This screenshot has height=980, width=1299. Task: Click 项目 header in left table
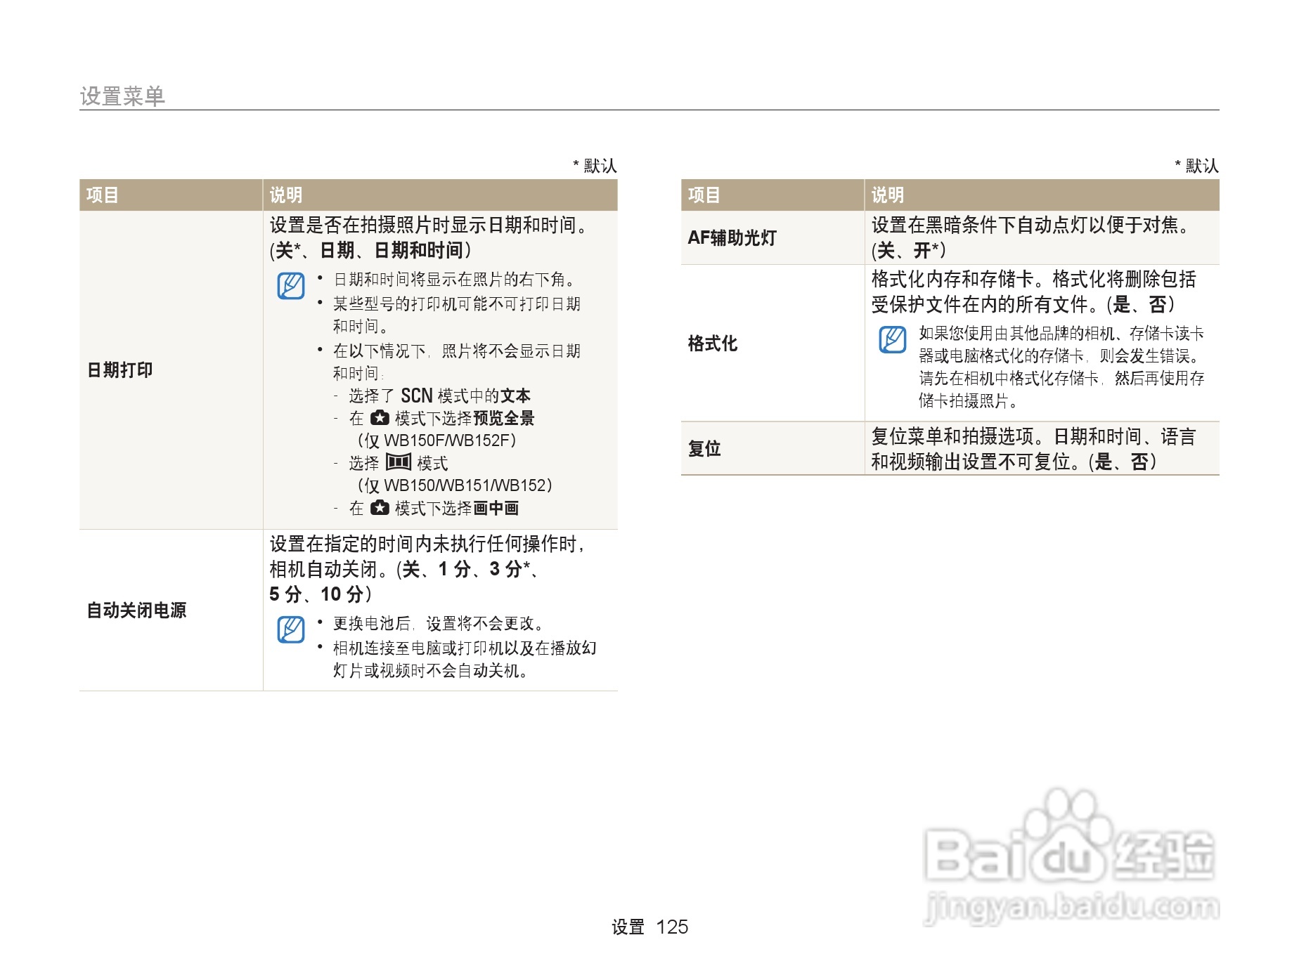point(103,195)
